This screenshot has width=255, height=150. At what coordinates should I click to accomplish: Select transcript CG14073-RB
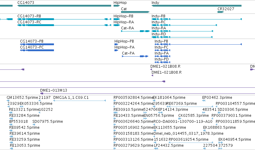[x=64, y=19]
